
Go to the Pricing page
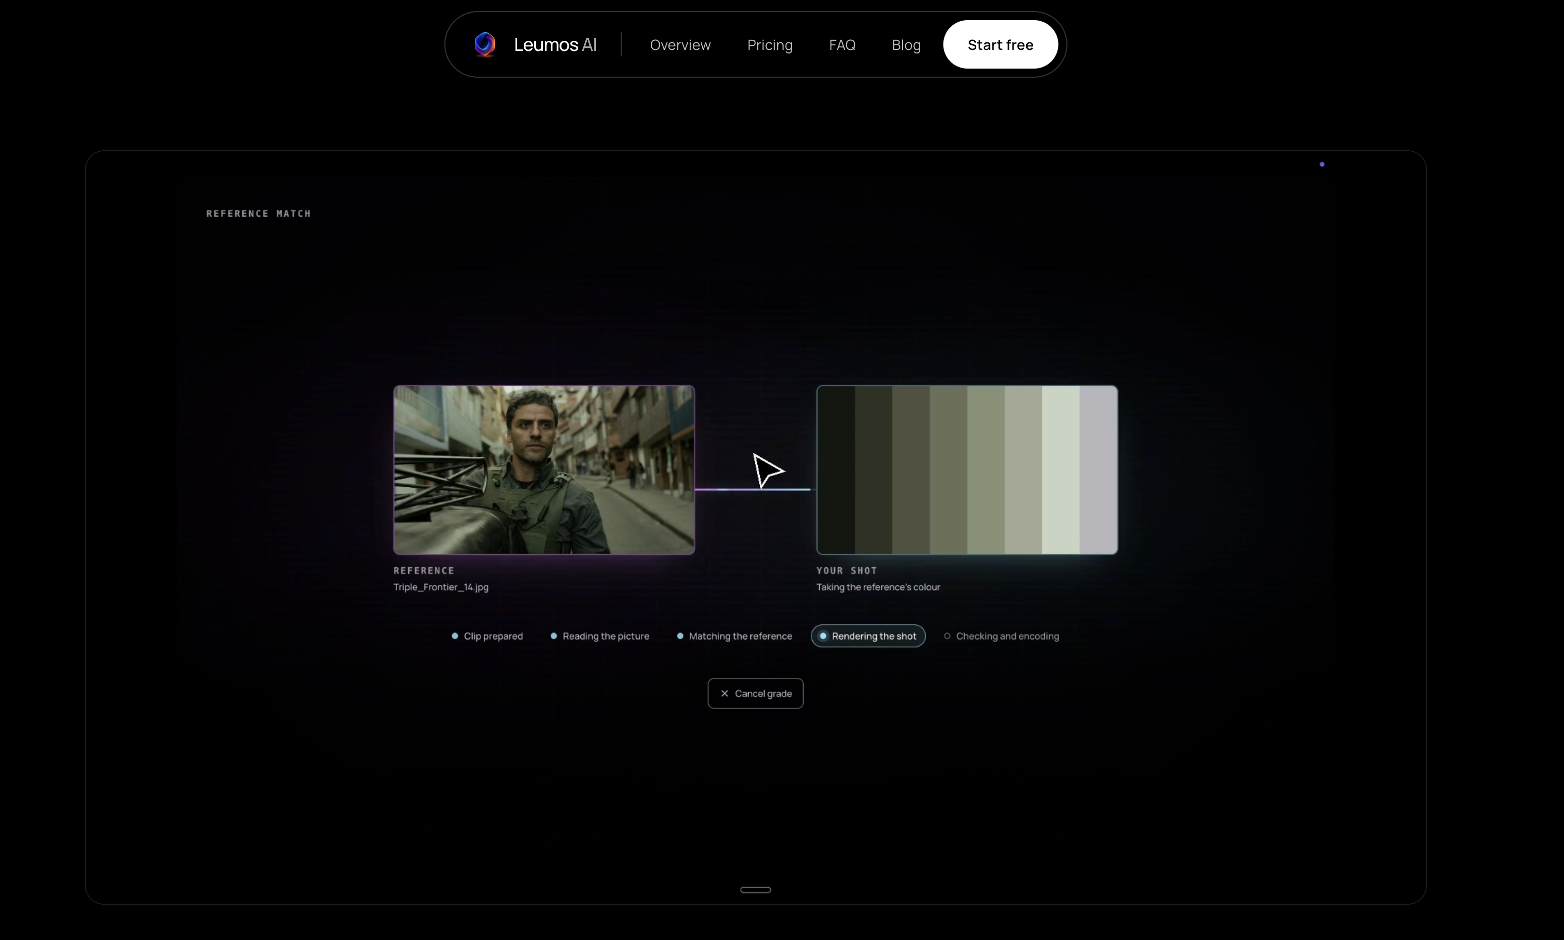coord(769,45)
